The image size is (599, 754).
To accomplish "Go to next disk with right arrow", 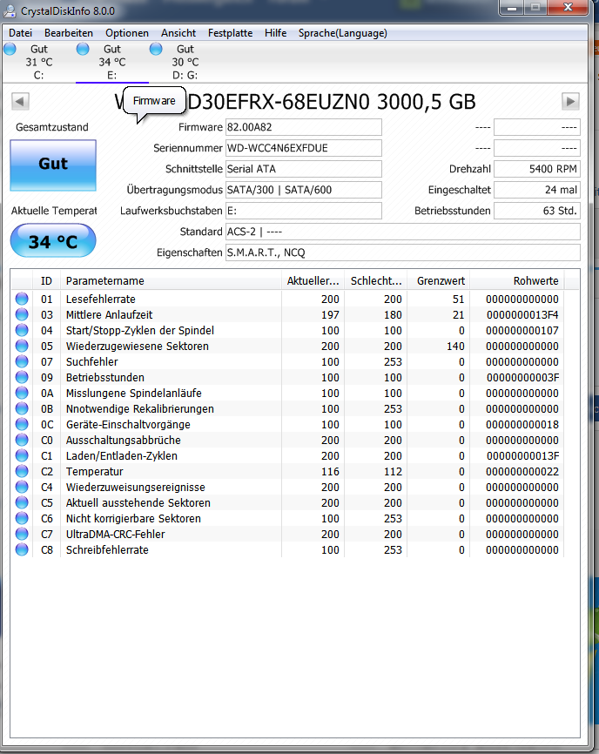I will tap(570, 102).
